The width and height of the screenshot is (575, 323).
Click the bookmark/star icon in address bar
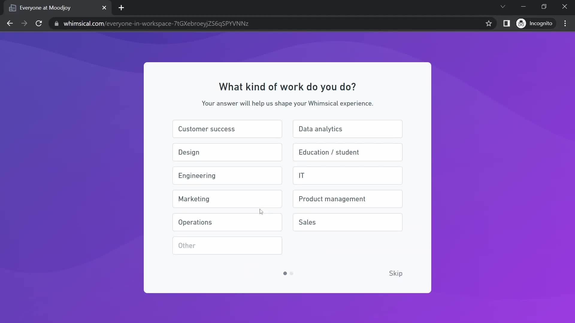489,23
